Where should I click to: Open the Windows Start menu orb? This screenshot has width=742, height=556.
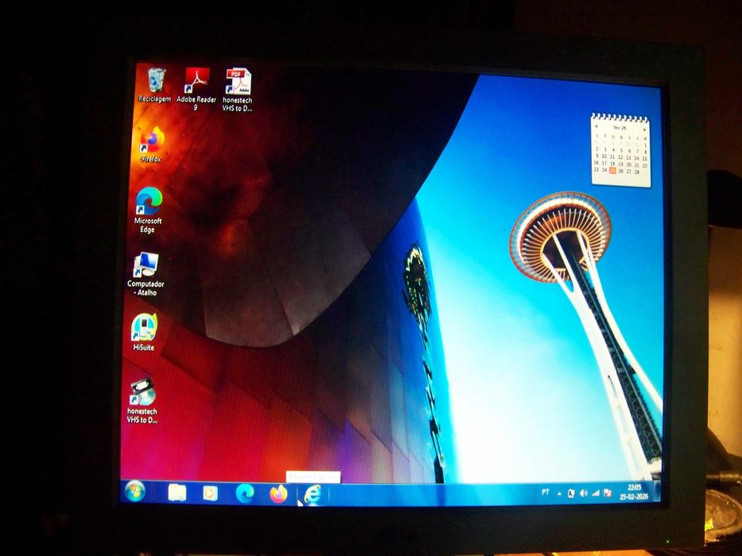pos(135,491)
